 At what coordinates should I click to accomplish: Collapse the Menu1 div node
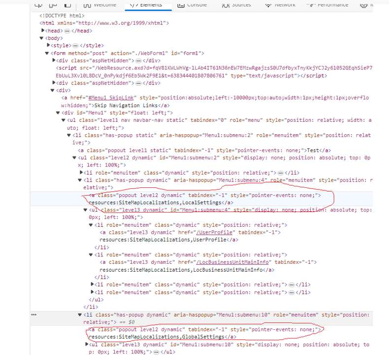tap(58, 112)
